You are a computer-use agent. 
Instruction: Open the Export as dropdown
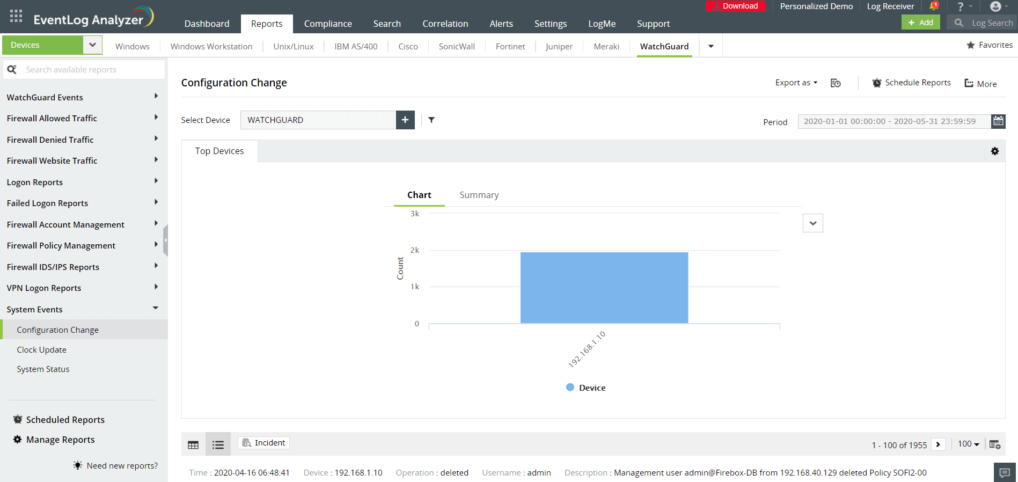796,83
